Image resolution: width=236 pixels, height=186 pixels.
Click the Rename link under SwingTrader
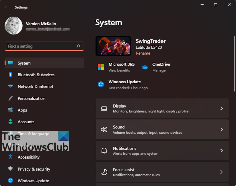pos(143,53)
